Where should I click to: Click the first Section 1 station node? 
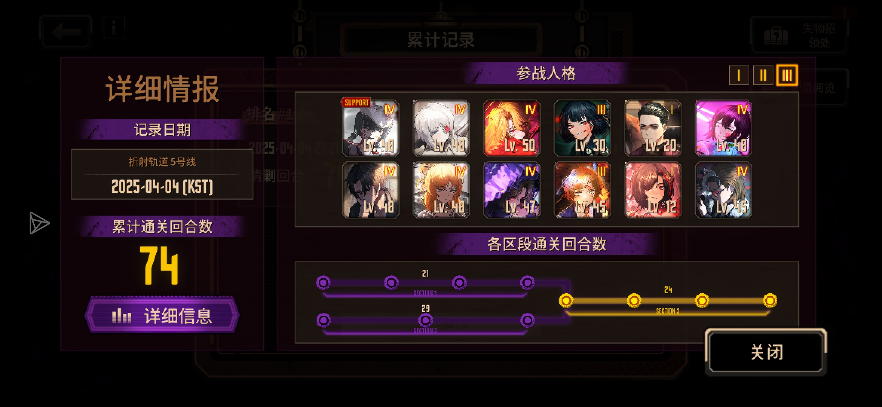pos(323,282)
